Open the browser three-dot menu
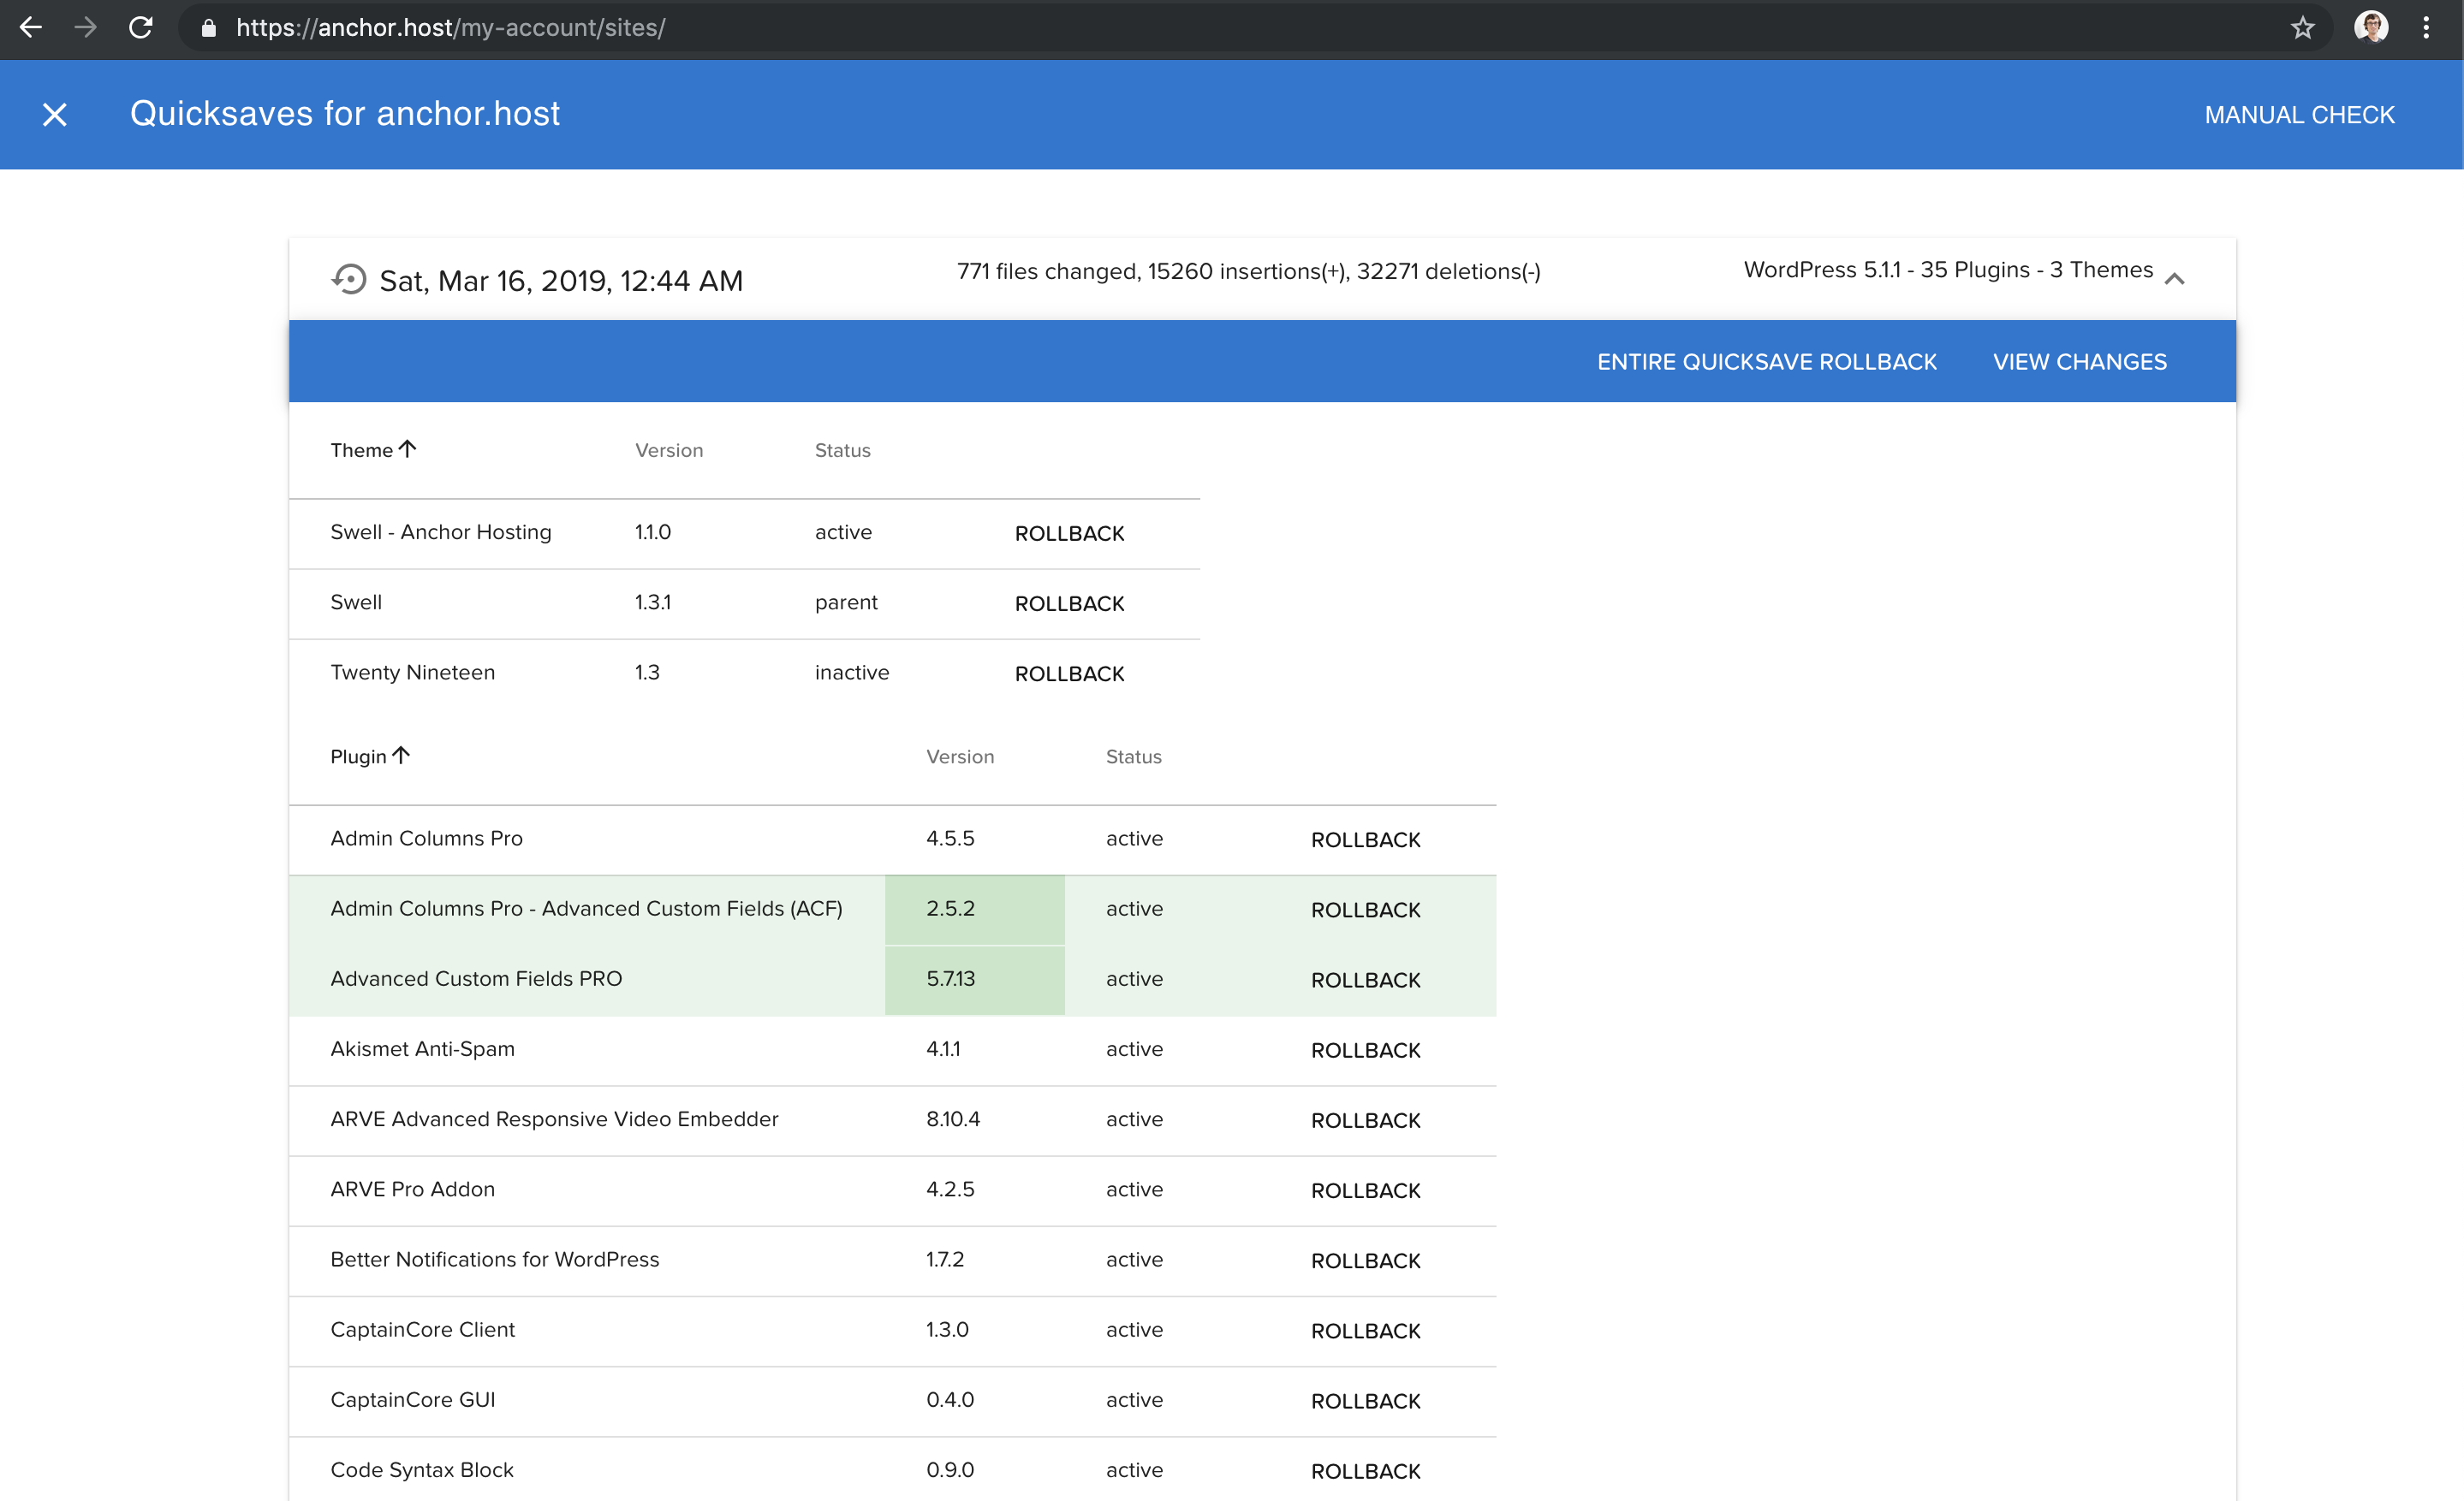The width and height of the screenshot is (2464, 1501). click(2426, 28)
